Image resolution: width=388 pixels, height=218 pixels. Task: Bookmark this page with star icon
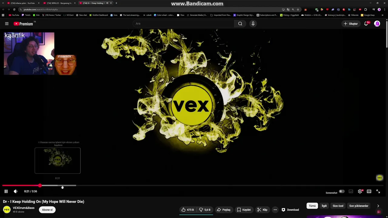pos(298,9)
